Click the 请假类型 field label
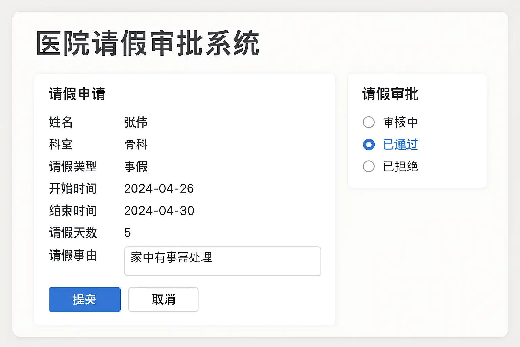 73,166
